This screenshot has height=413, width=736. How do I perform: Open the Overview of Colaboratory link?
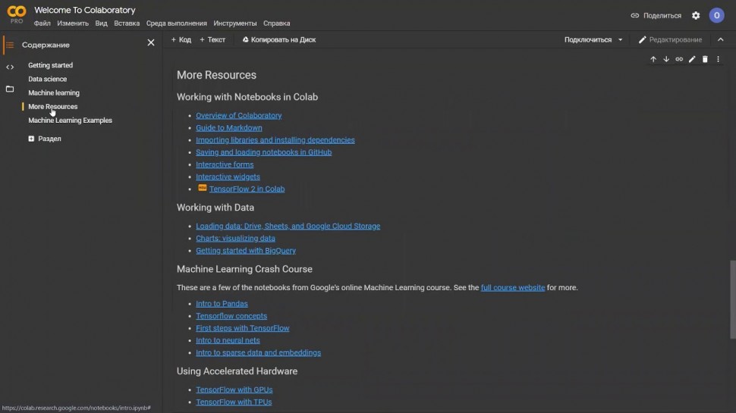coord(238,115)
